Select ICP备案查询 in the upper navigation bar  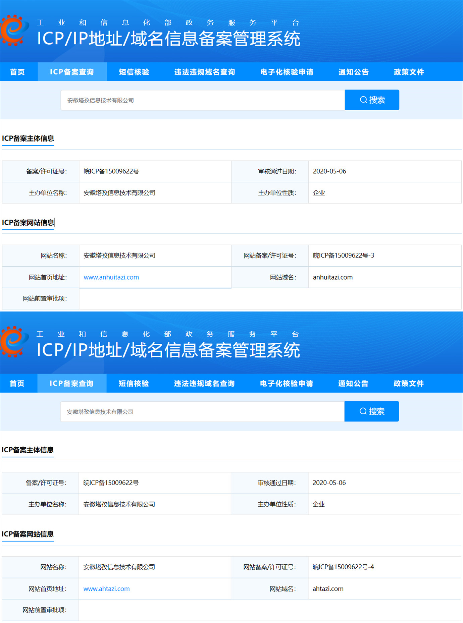coord(72,72)
